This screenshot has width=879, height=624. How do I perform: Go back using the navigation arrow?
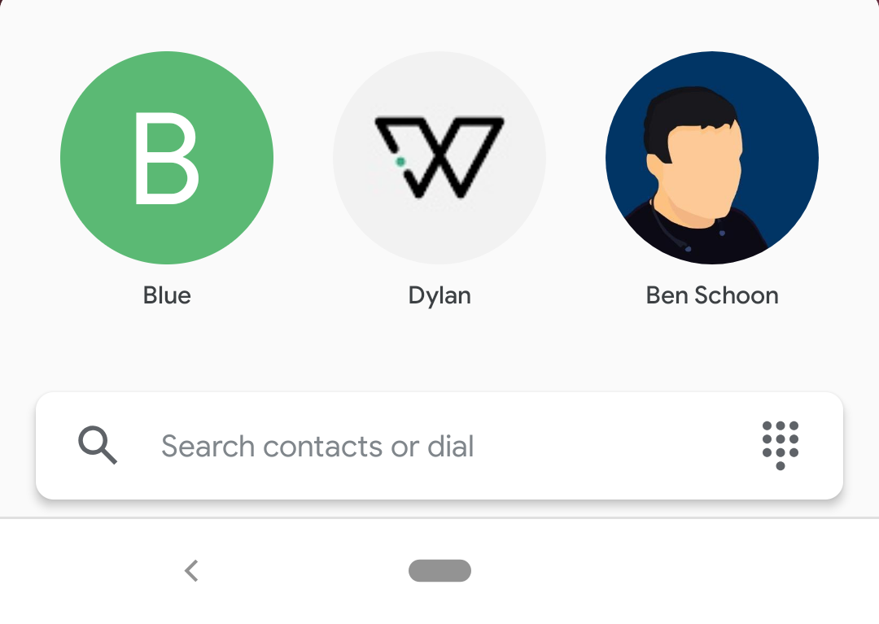(x=192, y=571)
